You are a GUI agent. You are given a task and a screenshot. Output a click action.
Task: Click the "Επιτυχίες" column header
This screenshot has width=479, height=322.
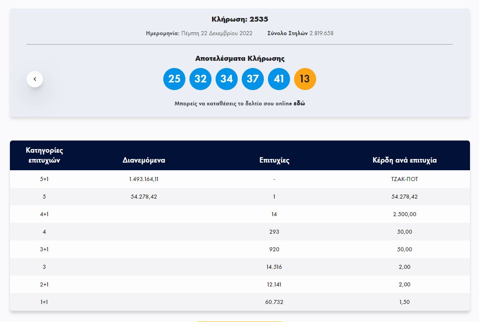[x=274, y=160]
